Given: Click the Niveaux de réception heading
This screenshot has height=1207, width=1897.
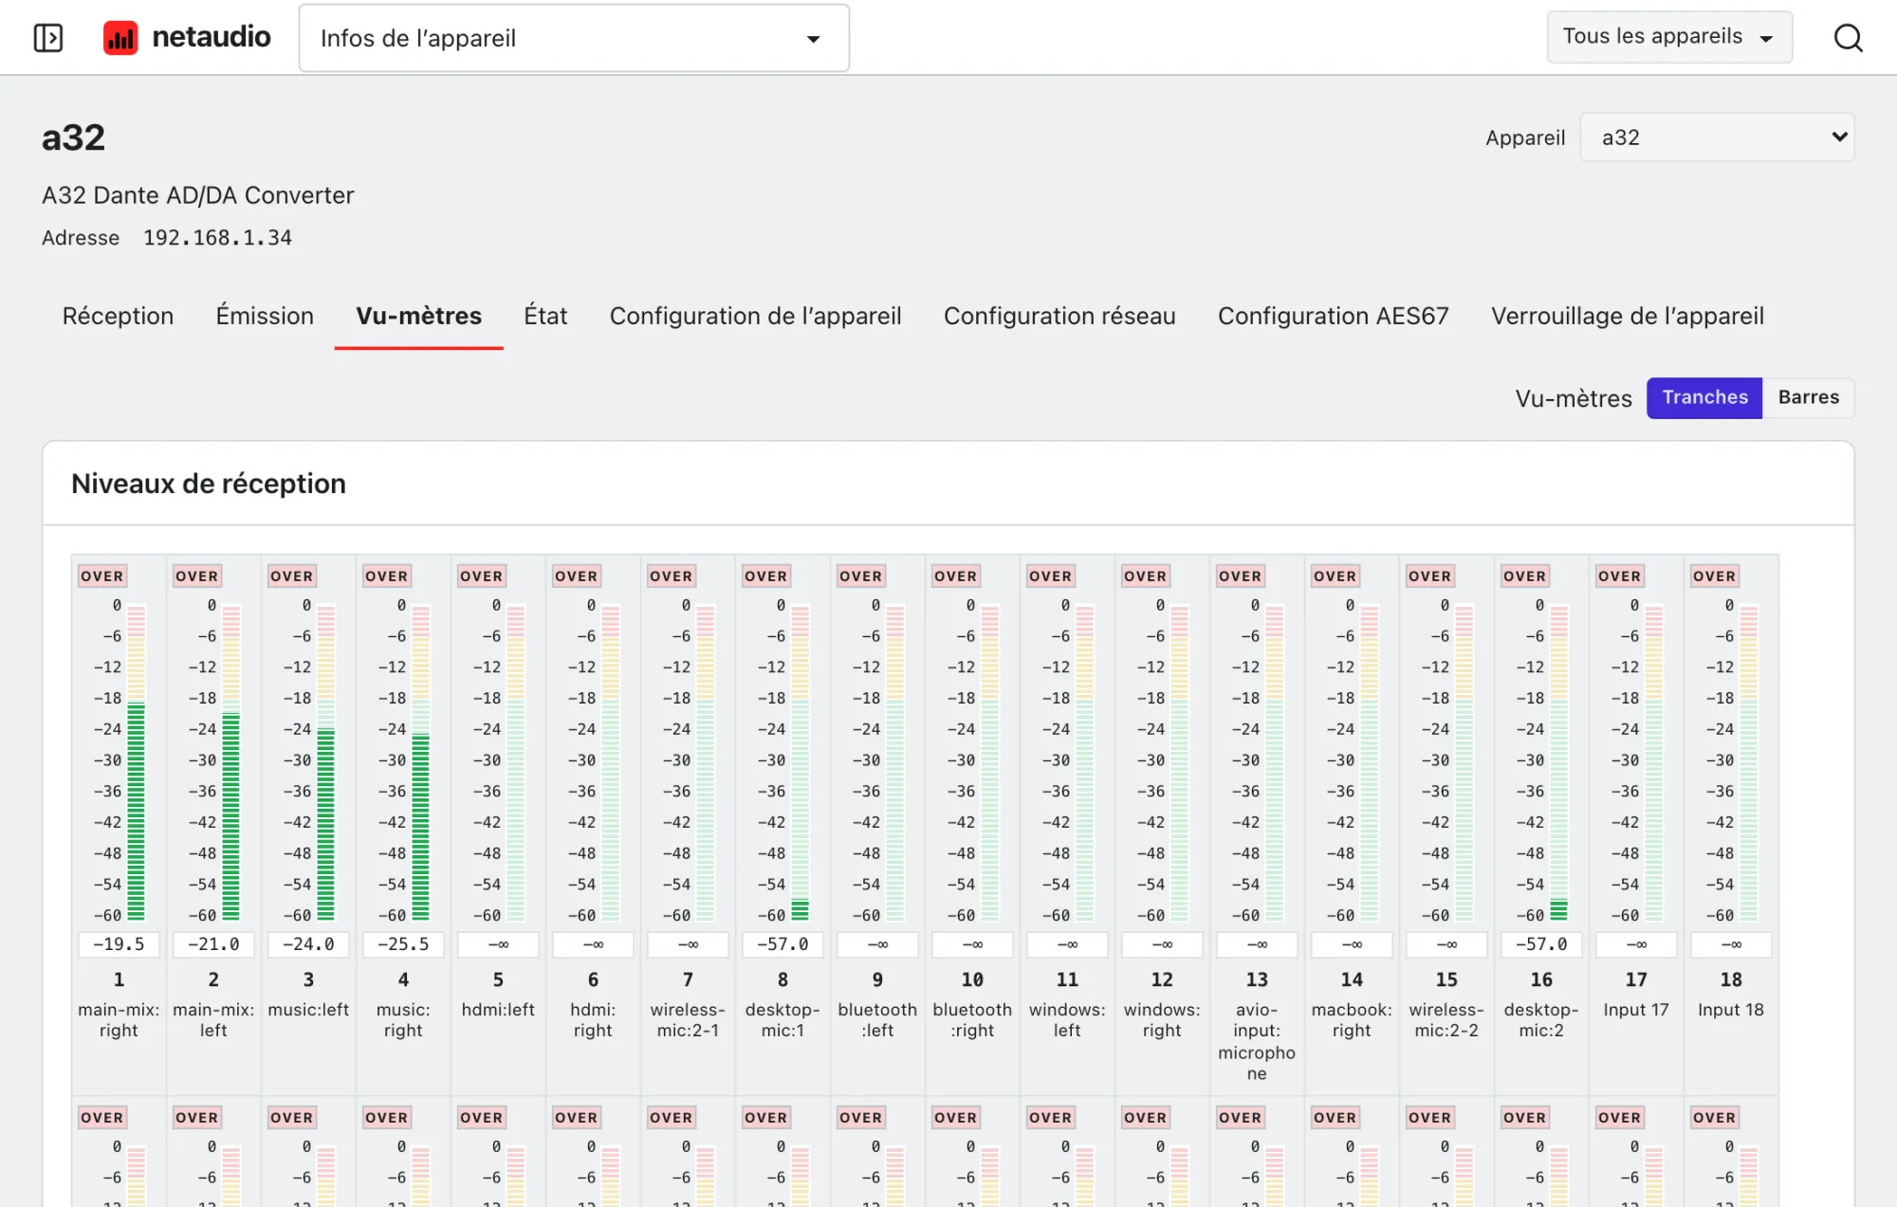Looking at the screenshot, I should pyautogui.click(x=209, y=484).
